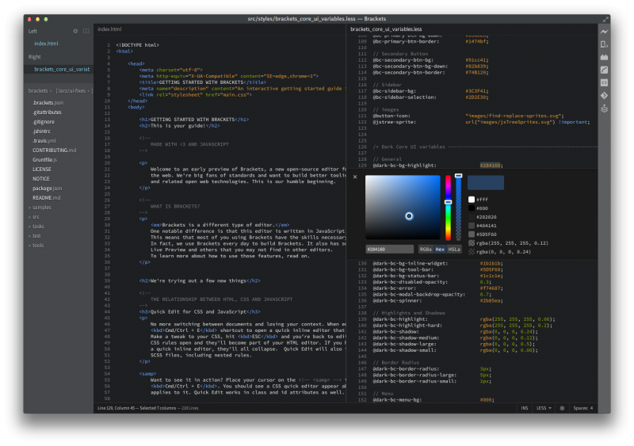Screen dimensions: 634x446
Task: Start Live Preview with the lightning bolt icon
Action: (x=604, y=32)
